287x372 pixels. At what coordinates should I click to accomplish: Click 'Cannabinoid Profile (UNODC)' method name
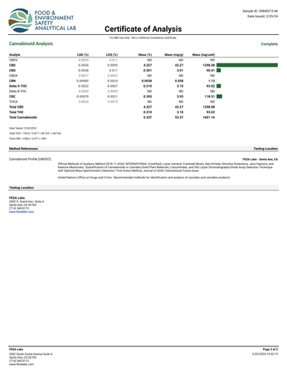pyautogui.click(x=30, y=159)
